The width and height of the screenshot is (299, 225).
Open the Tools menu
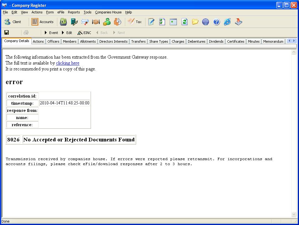(88, 12)
